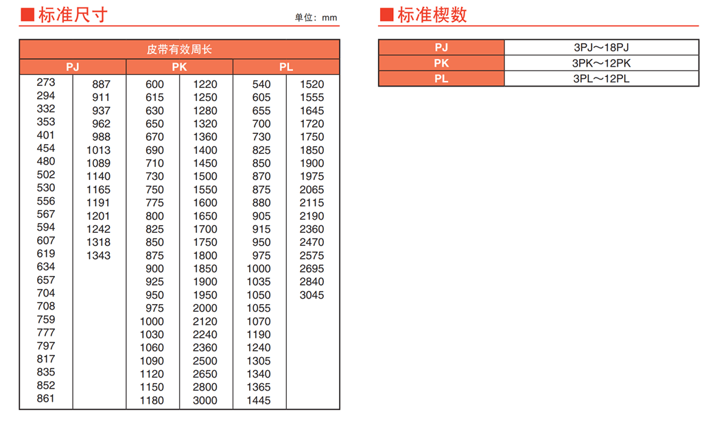The height and width of the screenshot is (425, 728).
Task: Click the PK column header under 皮带有效周长
Action: click(179, 67)
